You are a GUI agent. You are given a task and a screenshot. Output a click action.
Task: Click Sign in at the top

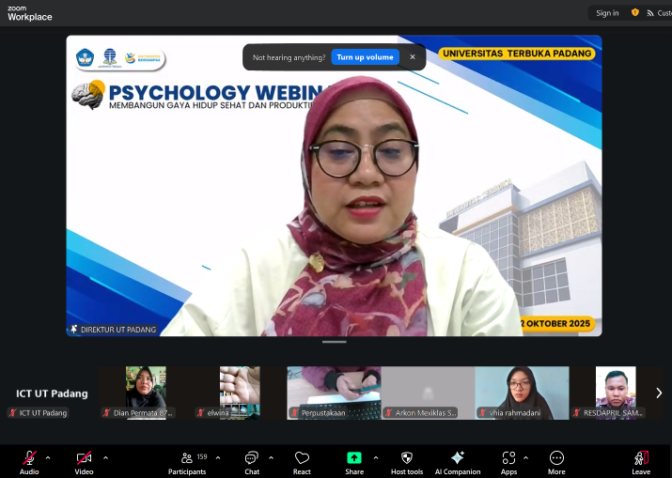tap(607, 13)
